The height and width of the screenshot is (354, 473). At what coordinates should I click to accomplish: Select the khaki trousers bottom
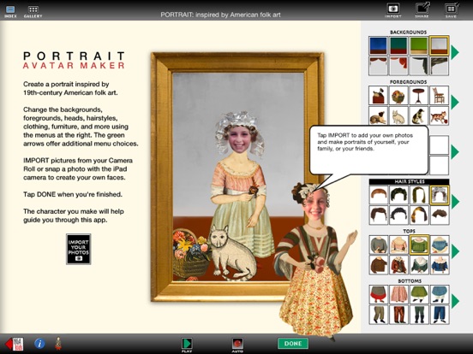(x=378, y=315)
